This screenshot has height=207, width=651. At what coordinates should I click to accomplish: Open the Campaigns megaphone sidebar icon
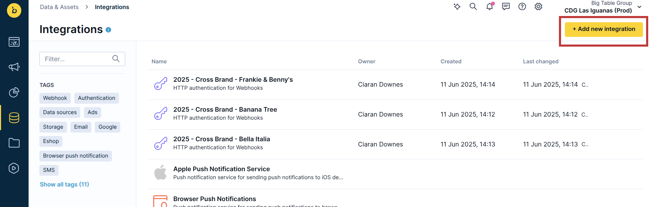coord(14,67)
